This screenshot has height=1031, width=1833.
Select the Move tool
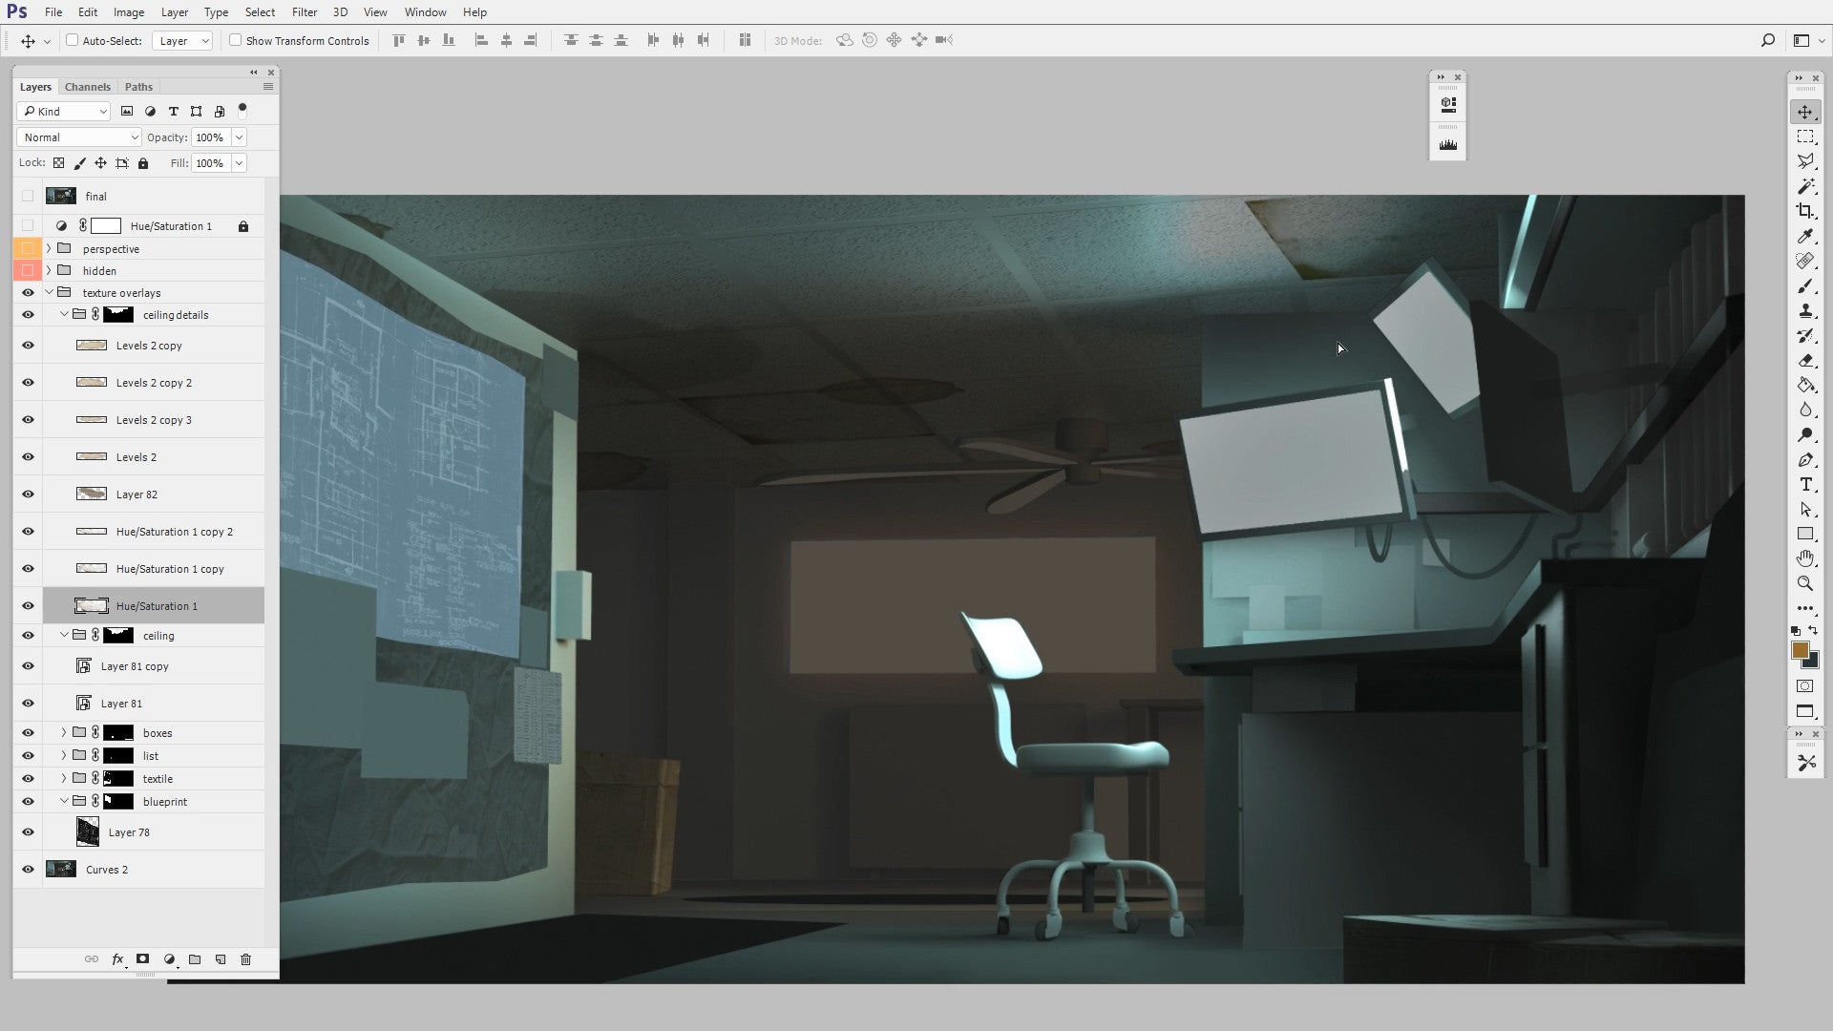coord(1805,111)
